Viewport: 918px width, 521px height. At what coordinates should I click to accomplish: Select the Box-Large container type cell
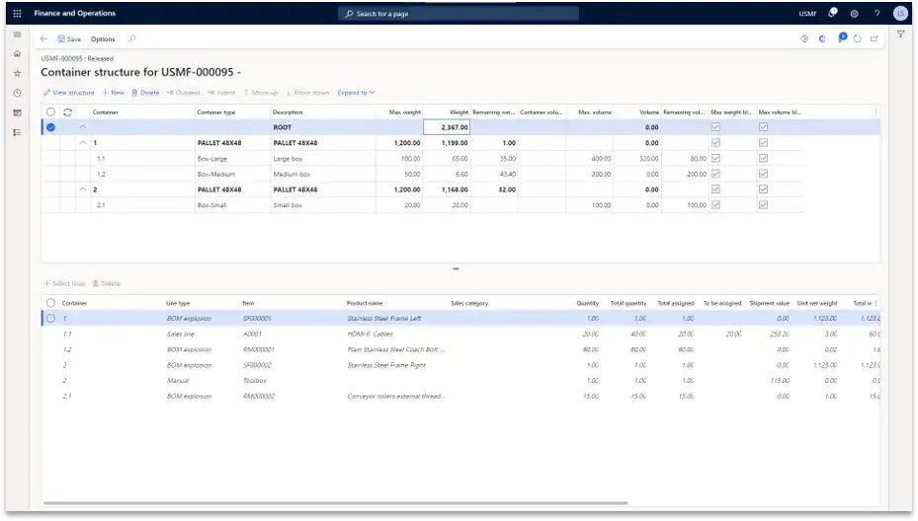coord(232,159)
